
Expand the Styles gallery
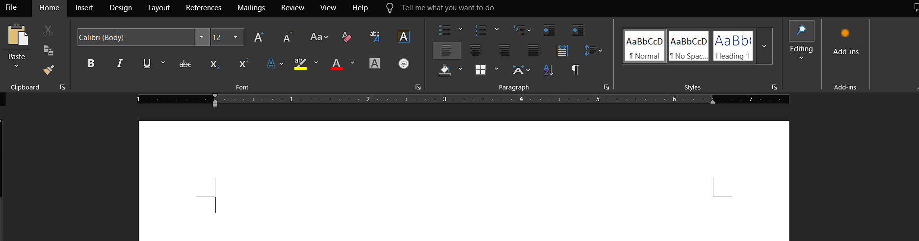click(764, 46)
